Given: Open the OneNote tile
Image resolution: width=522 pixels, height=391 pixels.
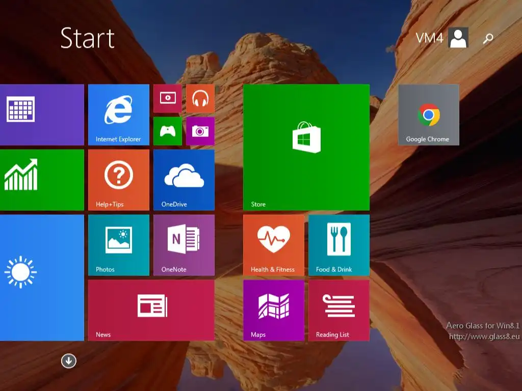Looking at the screenshot, I should click(x=184, y=245).
